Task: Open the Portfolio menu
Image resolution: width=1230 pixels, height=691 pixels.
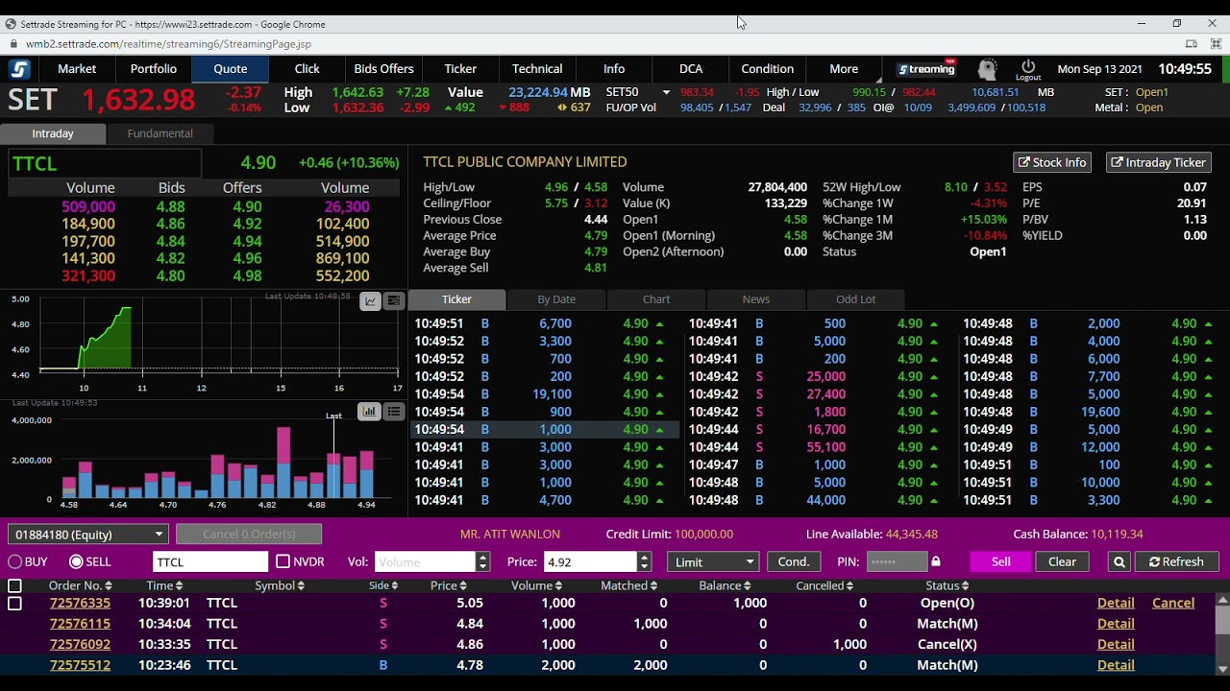Action: 154,69
